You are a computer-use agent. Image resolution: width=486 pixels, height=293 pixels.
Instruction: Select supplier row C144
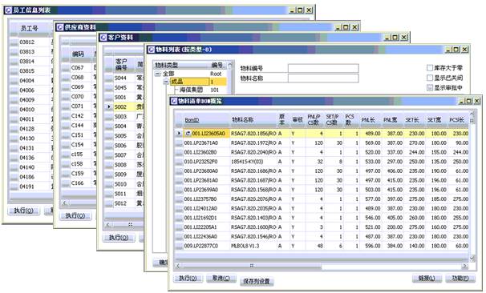78,126
